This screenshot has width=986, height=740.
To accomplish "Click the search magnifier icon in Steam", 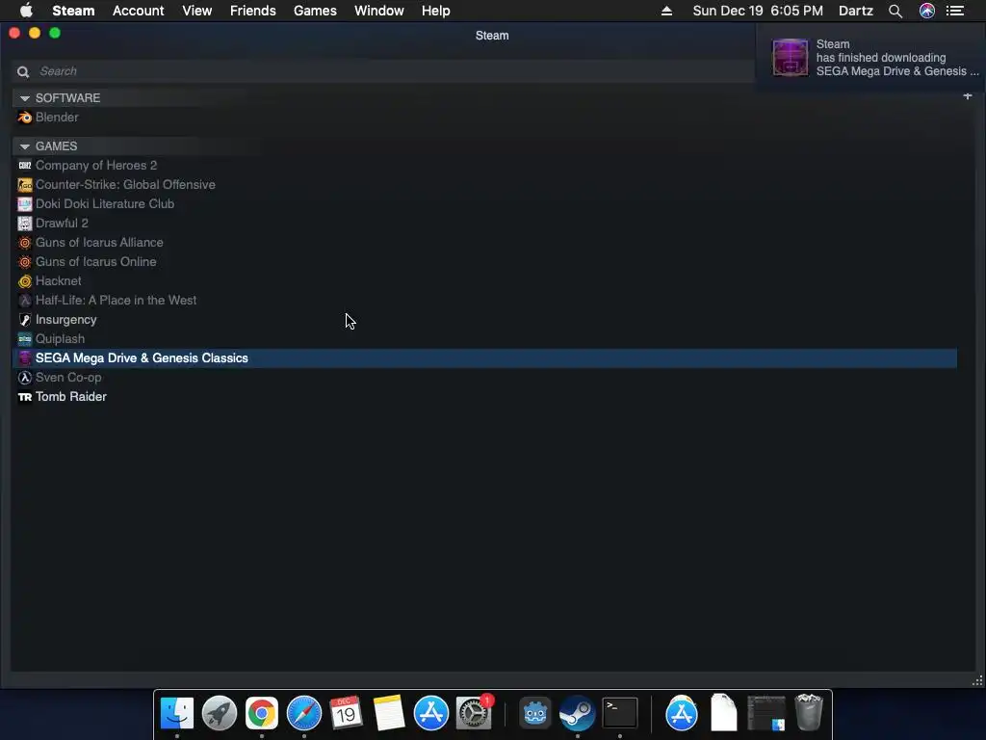I will click(x=23, y=71).
